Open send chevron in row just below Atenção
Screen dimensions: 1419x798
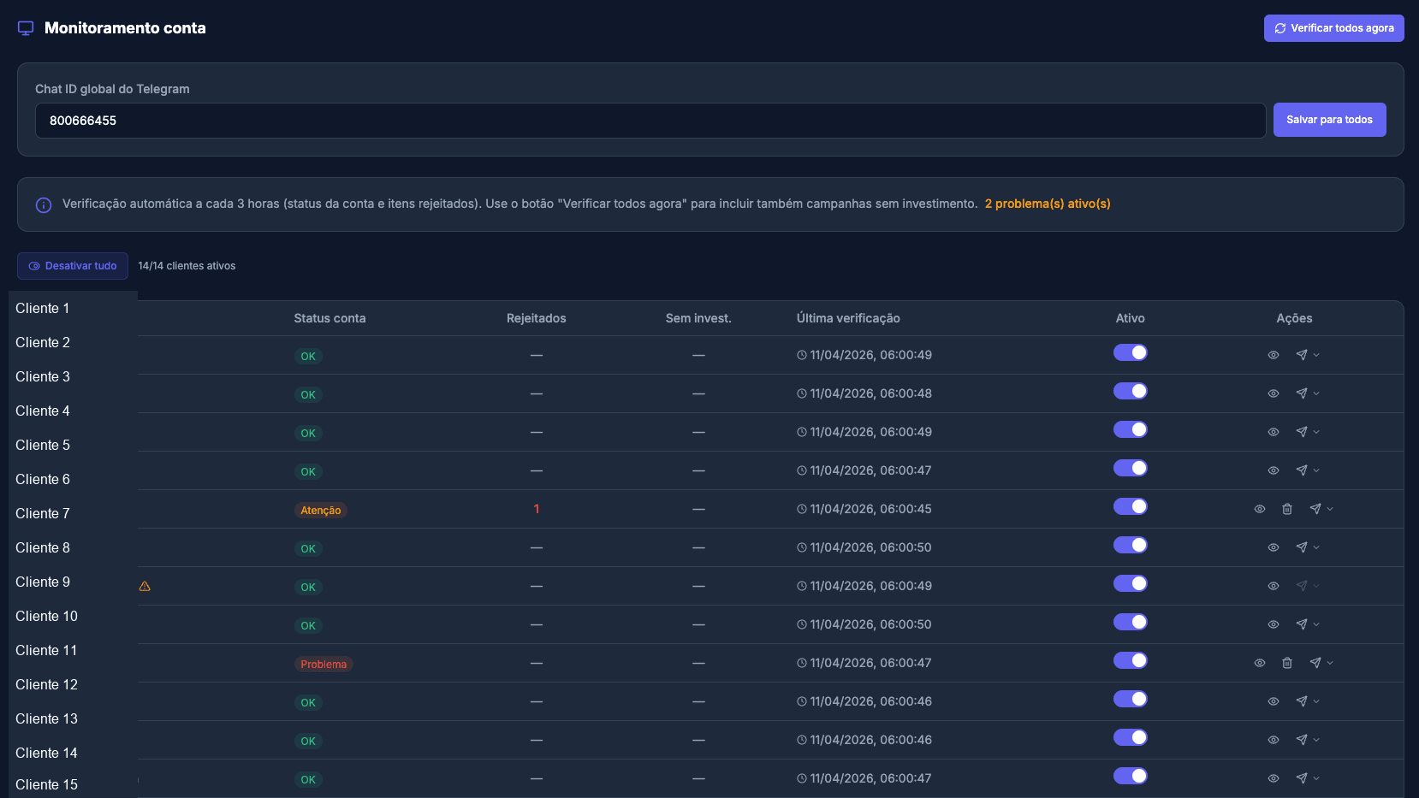[1316, 547]
